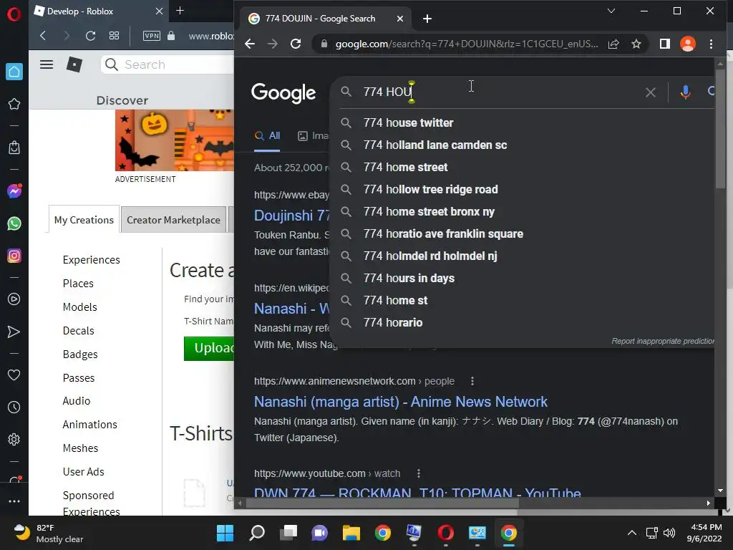Reload the Roblox page in Opera

[x=90, y=36]
